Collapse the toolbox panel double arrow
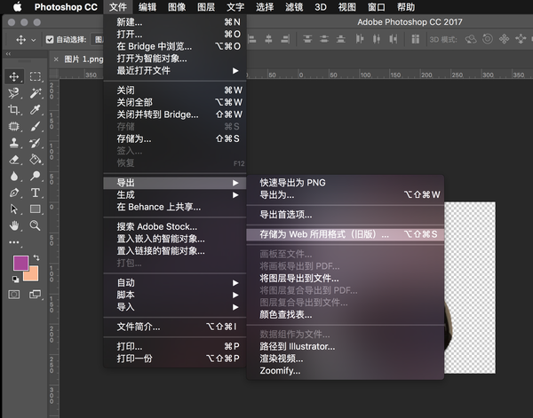The image size is (533, 418). click(8, 53)
